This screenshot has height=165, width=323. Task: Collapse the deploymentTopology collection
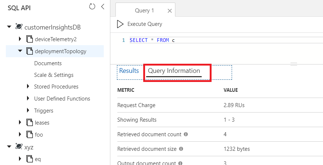(x=20, y=51)
